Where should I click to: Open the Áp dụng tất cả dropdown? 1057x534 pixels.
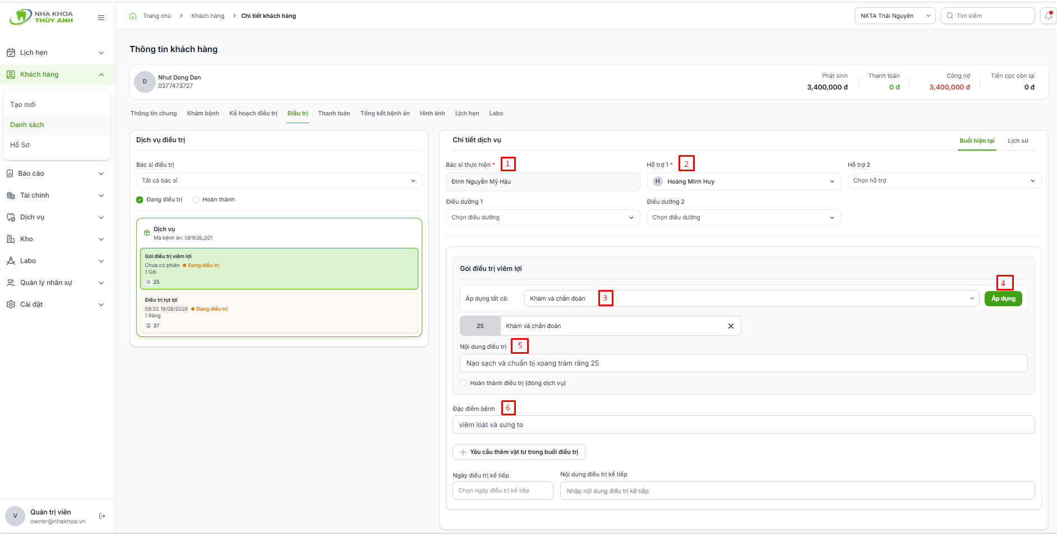(752, 298)
